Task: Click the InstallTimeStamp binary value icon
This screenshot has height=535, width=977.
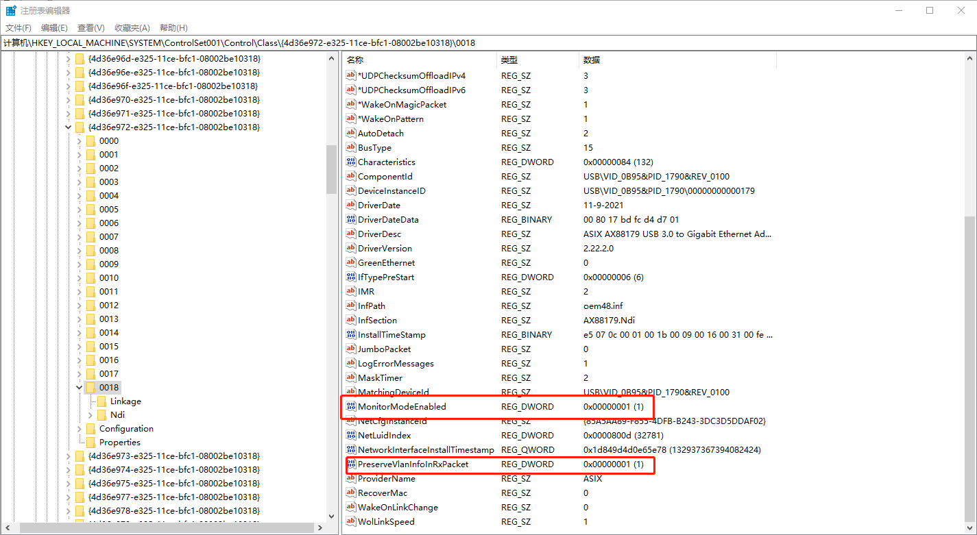Action: click(351, 334)
